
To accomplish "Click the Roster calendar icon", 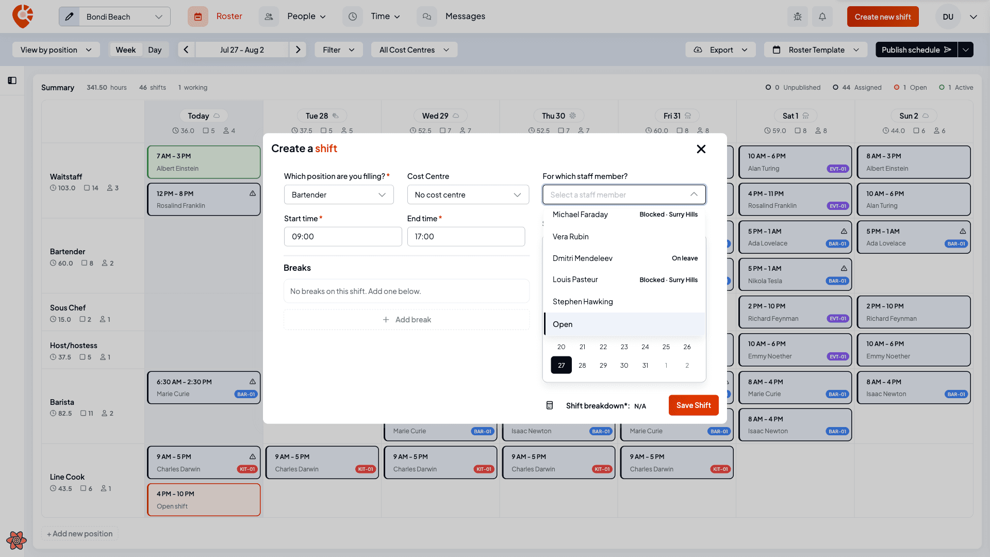I will click(x=198, y=17).
